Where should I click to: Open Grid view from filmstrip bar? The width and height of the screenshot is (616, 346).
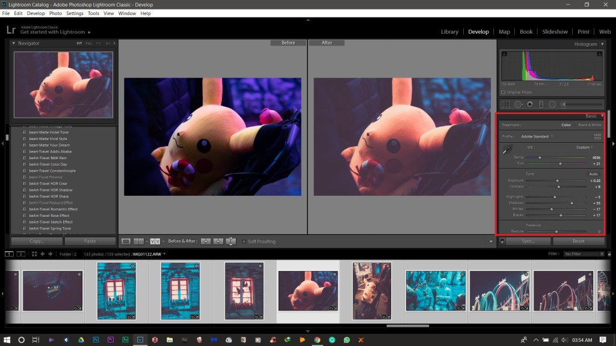click(34, 254)
